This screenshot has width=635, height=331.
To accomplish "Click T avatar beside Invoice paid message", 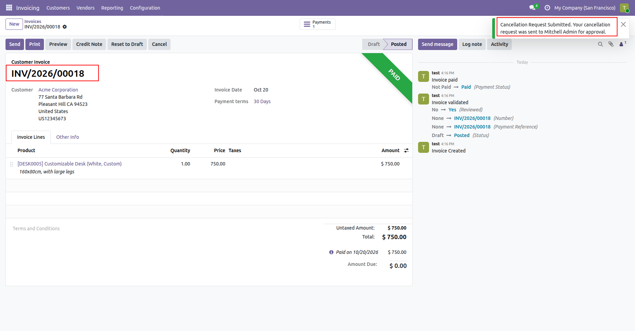I will tap(424, 76).
